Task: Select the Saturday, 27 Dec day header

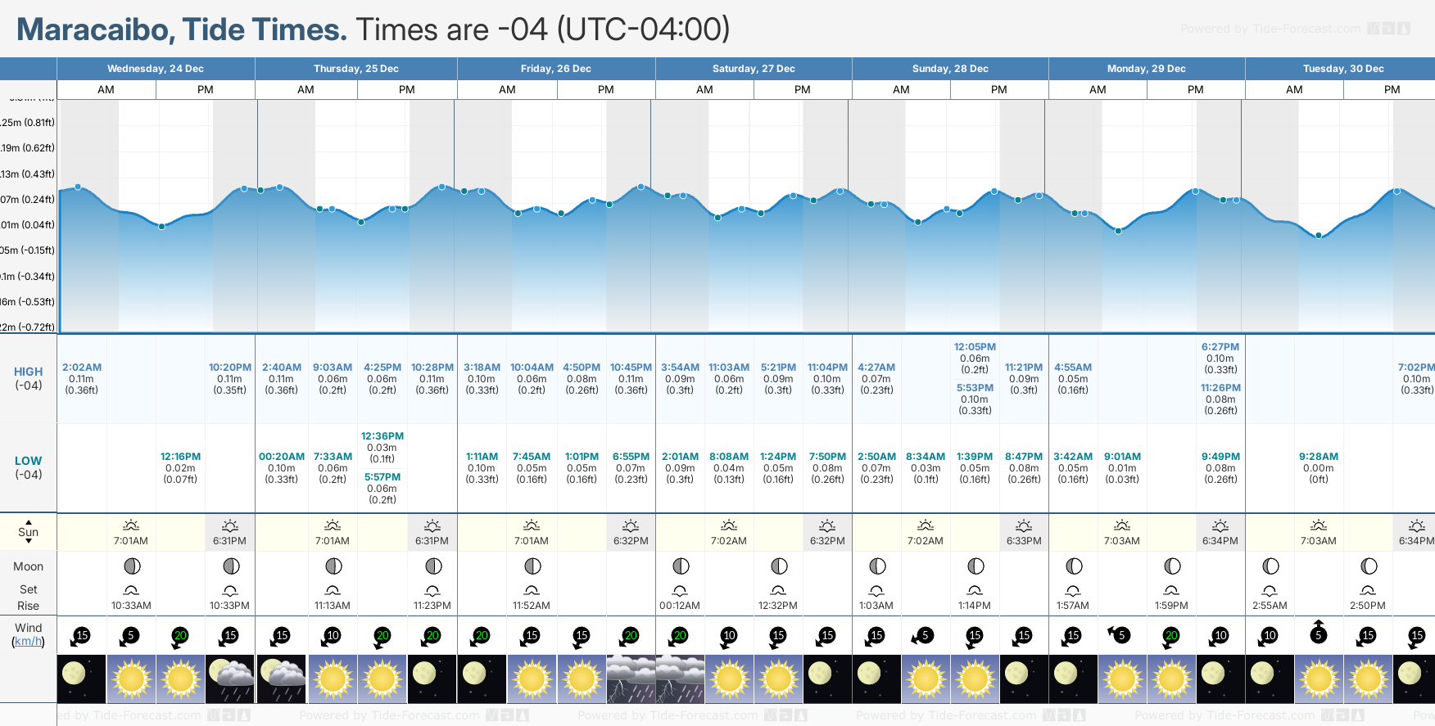Action: (x=754, y=69)
